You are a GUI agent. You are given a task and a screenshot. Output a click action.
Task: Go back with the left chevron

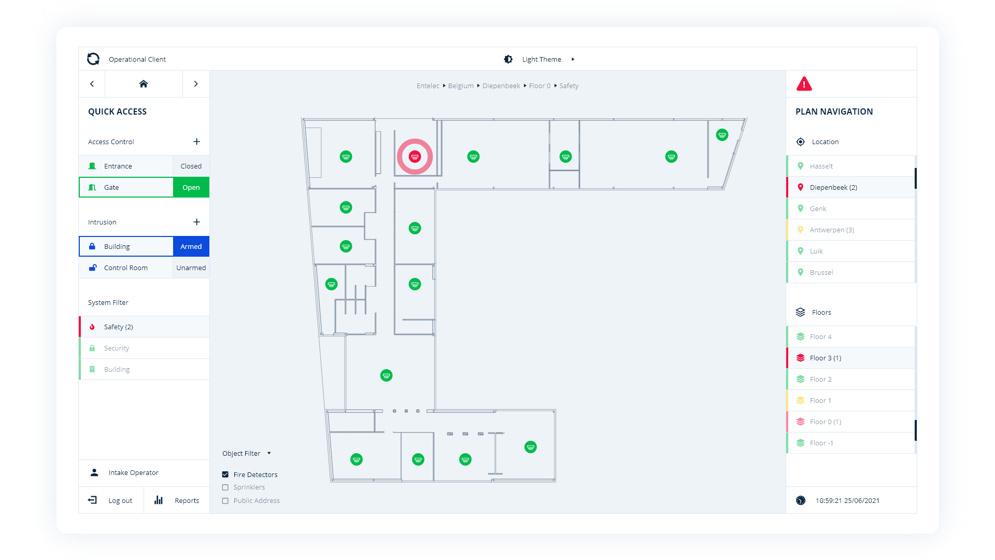pyautogui.click(x=92, y=84)
